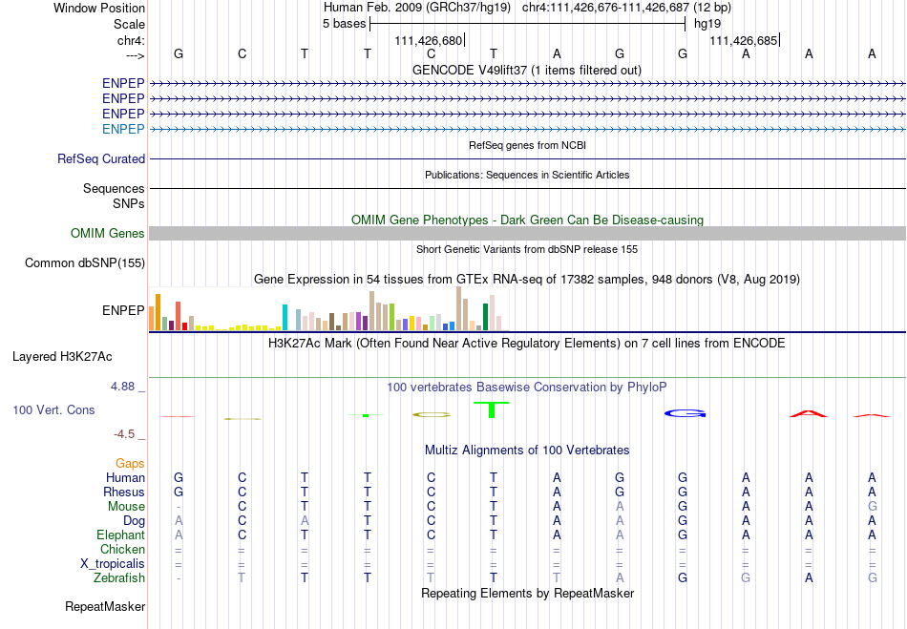Click the orange Gaps row label
This screenshot has height=629, width=907.
(130, 463)
